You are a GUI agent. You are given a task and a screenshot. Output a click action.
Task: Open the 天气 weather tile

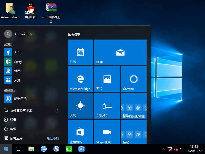[80, 106]
